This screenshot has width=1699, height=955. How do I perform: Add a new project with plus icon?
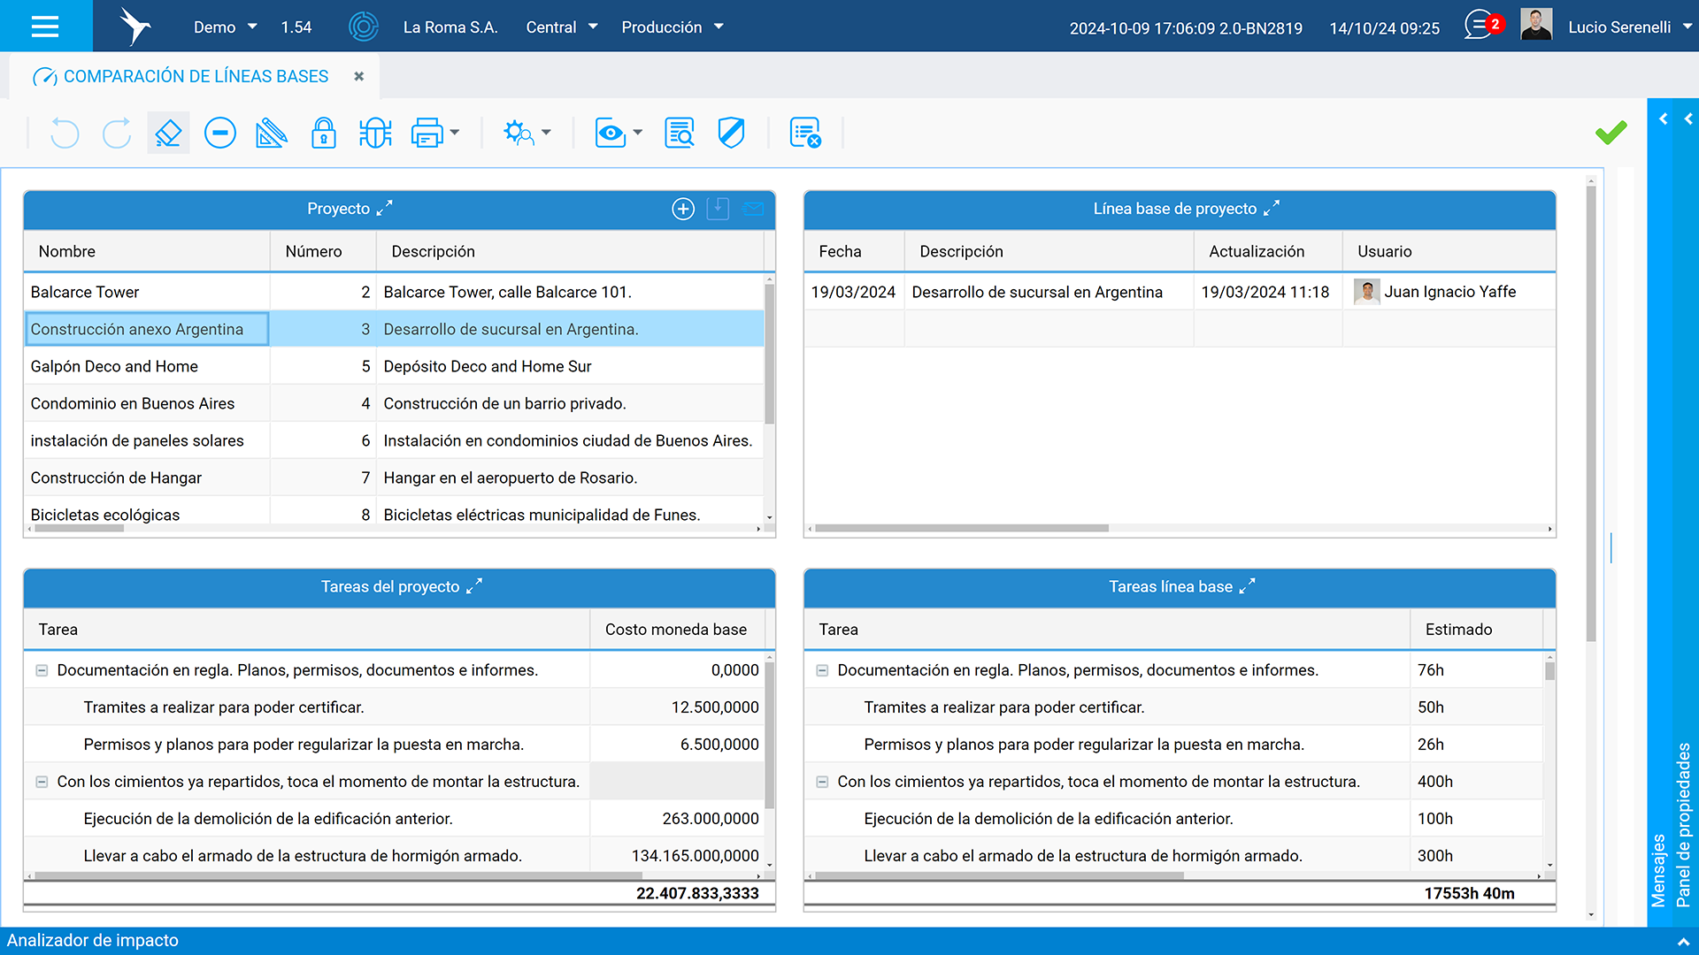(x=683, y=210)
